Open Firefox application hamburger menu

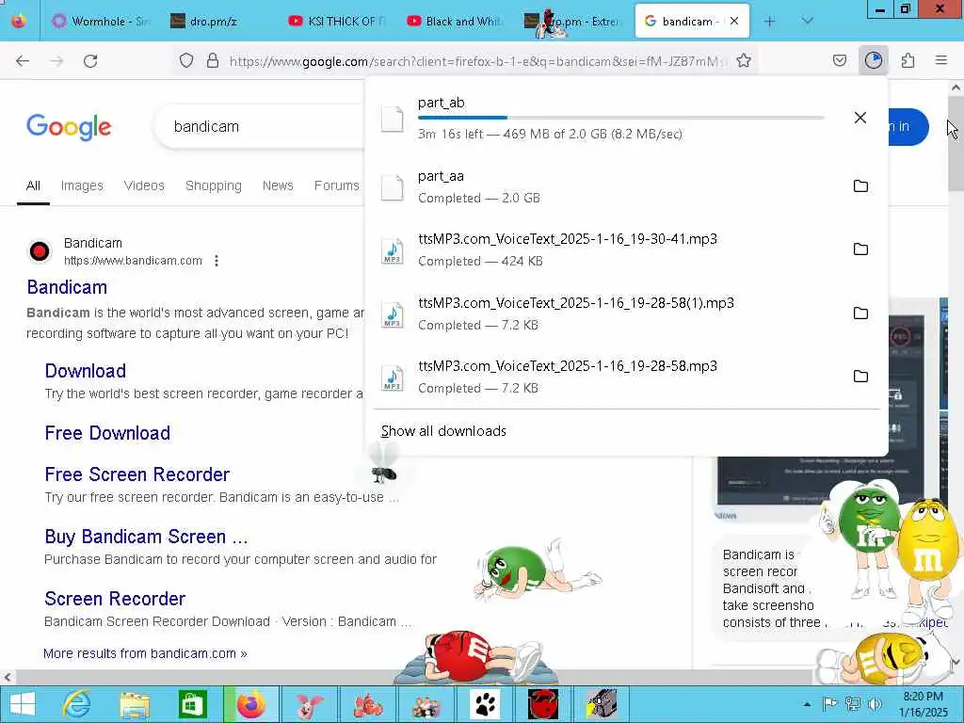pyautogui.click(x=941, y=60)
